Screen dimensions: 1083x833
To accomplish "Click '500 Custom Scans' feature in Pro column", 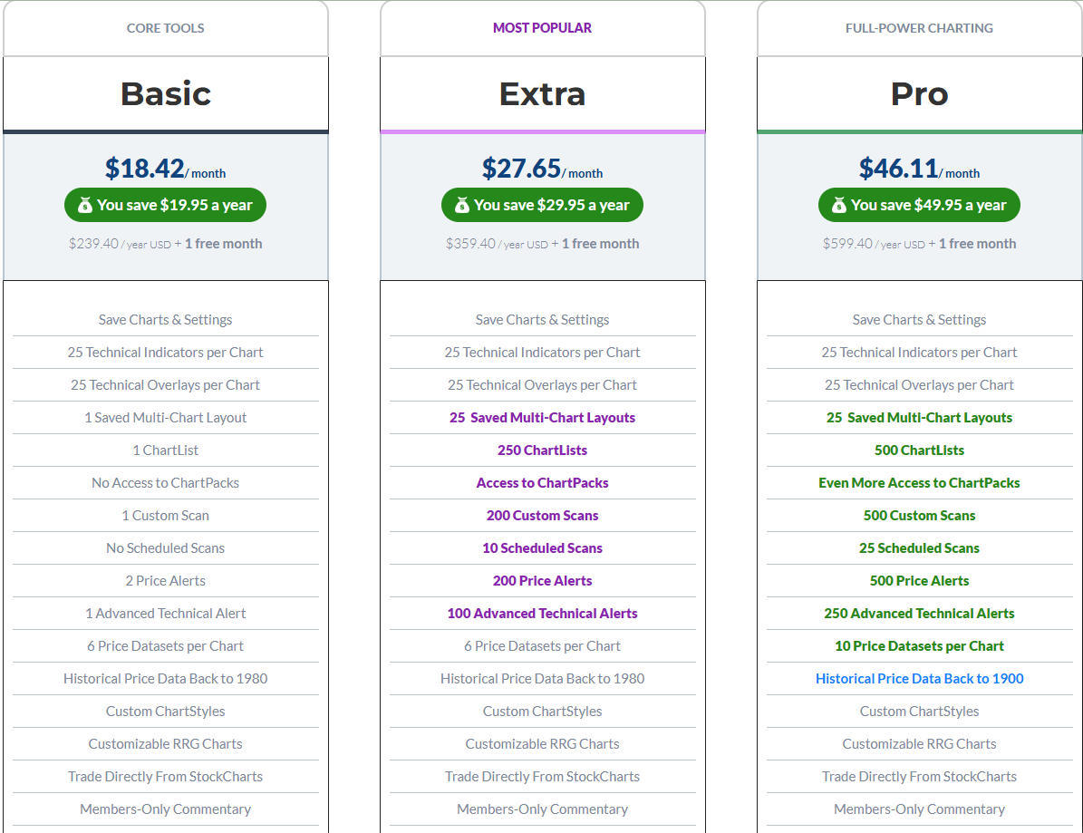I will [x=919, y=515].
